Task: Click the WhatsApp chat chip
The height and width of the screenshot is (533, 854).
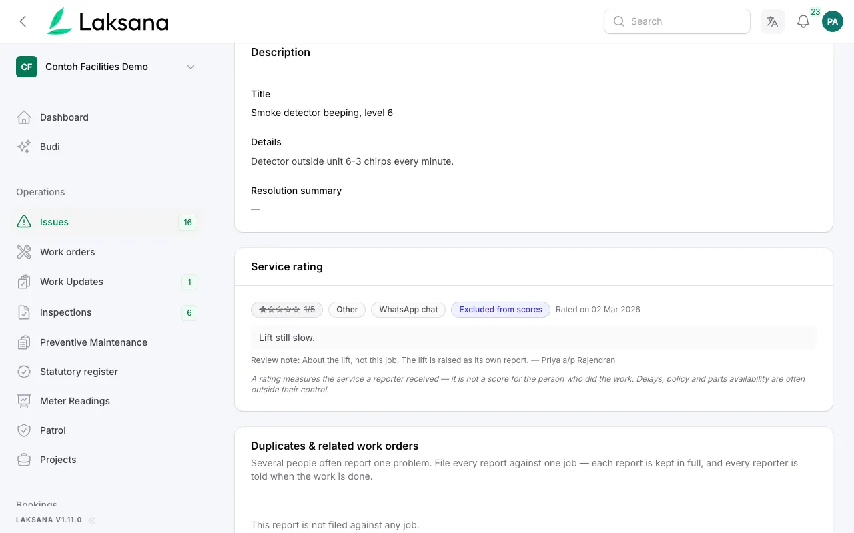Action: [x=408, y=310]
